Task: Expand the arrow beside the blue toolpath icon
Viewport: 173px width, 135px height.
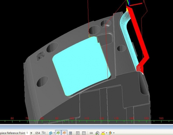Action: [54, 133]
